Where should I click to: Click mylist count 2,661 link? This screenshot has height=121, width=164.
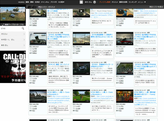pos(121,81)
